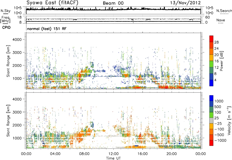The image size is (232, 160).
Task: Select the "Beam 00" header text
Action: tap(113, 3)
